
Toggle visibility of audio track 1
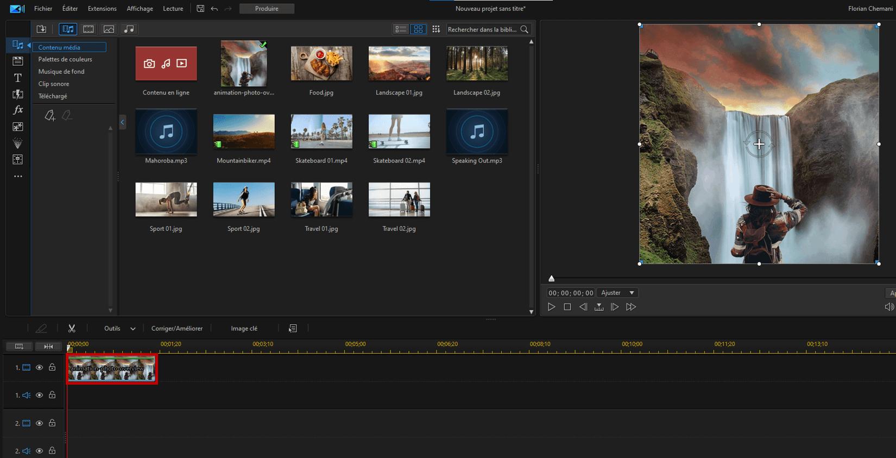[39, 396]
